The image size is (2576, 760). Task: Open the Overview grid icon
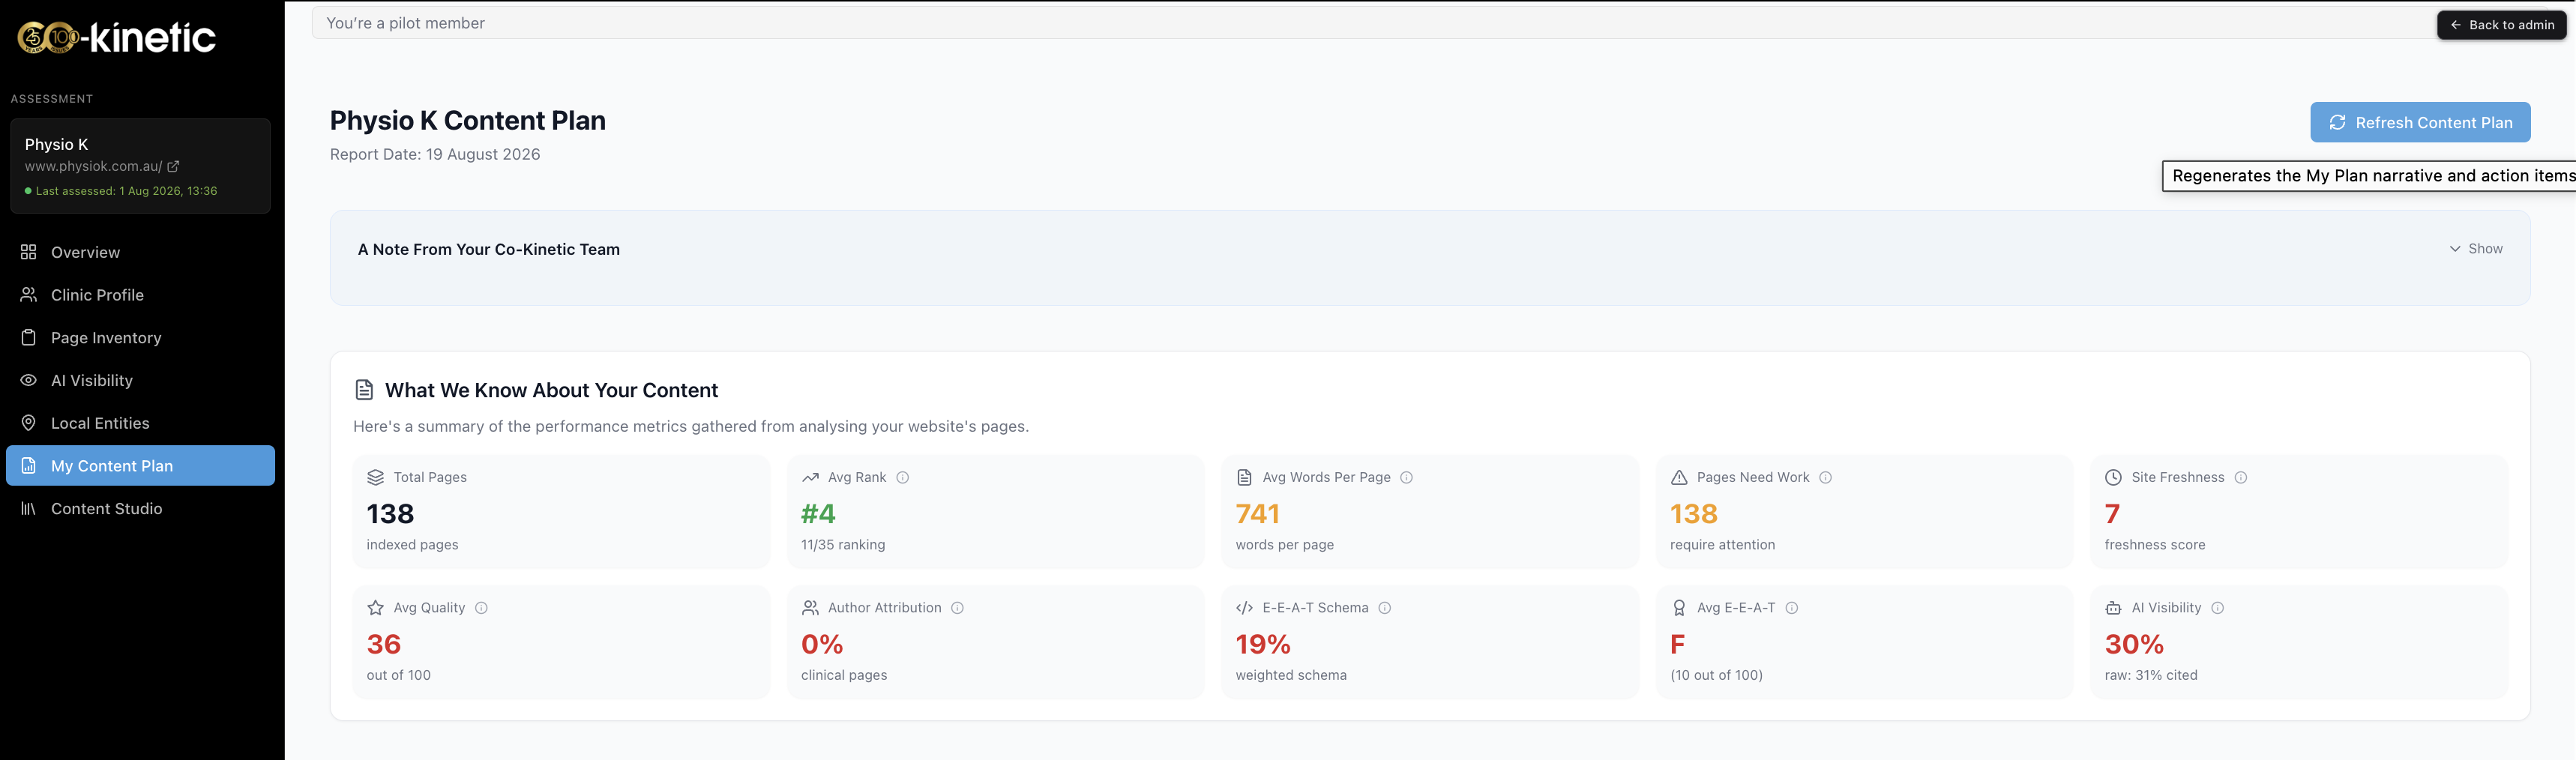(29, 252)
